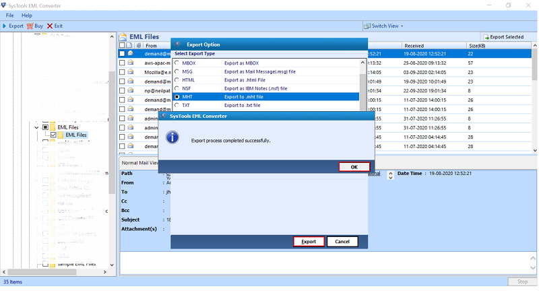Open the File menu

pyautogui.click(x=9, y=15)
